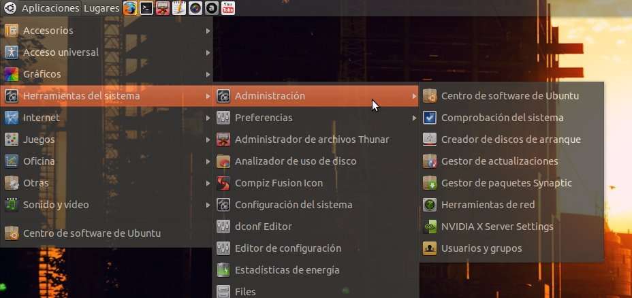Viewport: 632px width, 298px height.
Task: Open Administrador de archivos Thunar
Action: [x=312, y=139]
